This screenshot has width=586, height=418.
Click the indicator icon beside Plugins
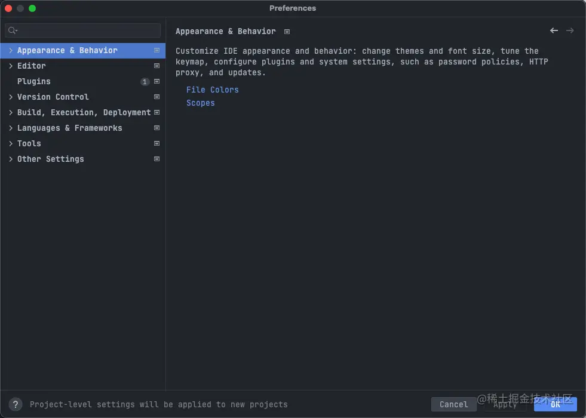click(157, 81)
